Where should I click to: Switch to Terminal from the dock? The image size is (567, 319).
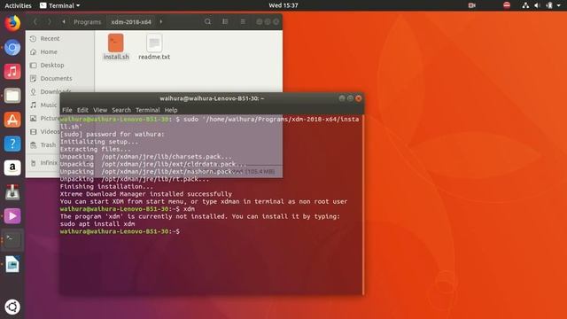coord(12,240)
